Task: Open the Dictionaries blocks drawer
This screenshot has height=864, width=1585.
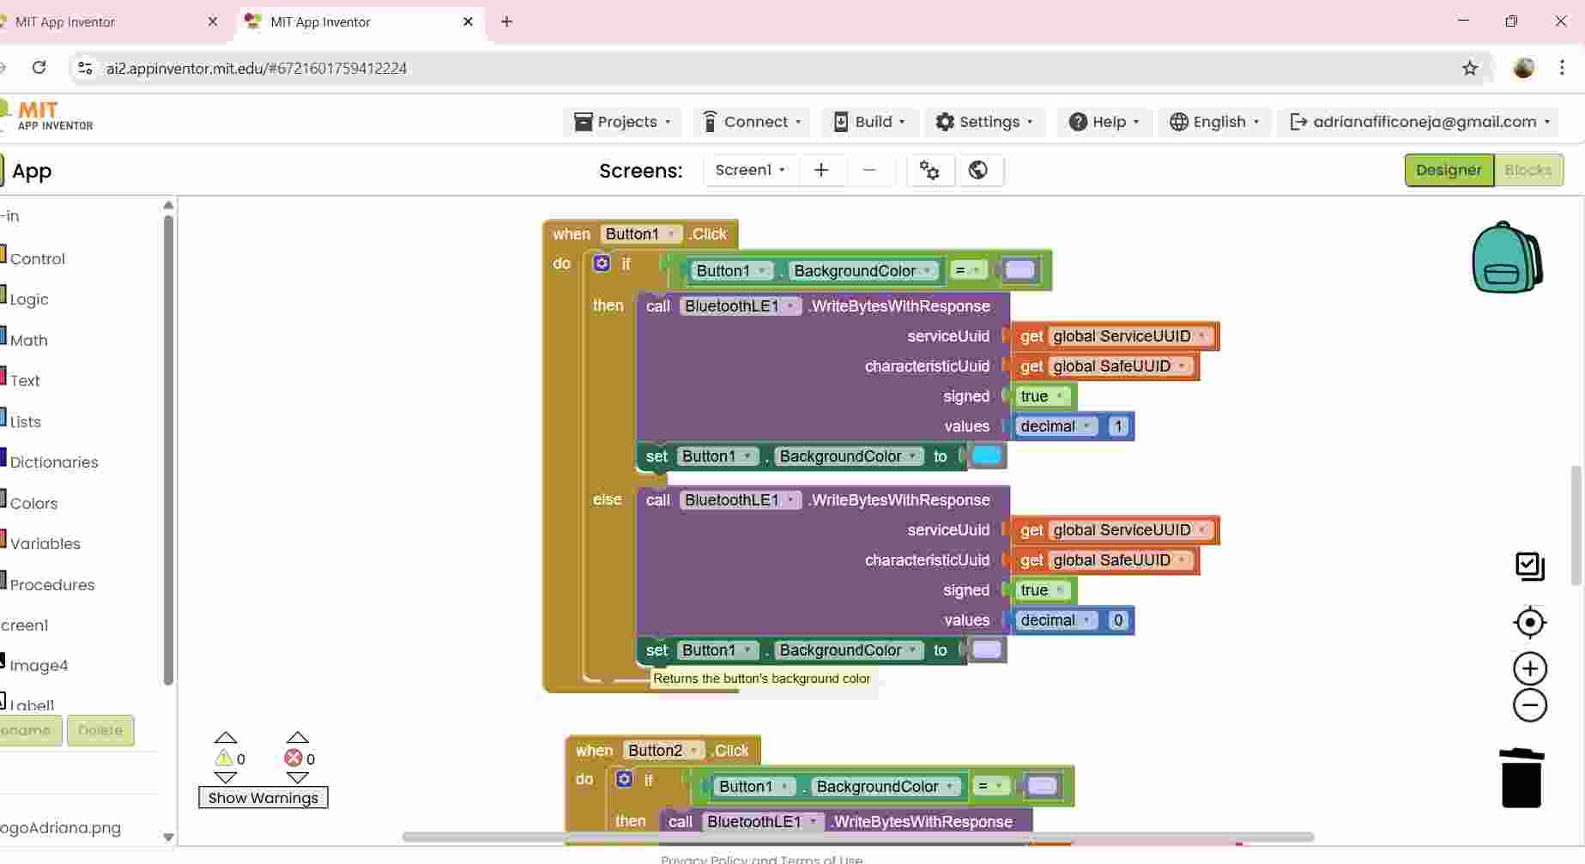Action: click(x=53, y=462)
